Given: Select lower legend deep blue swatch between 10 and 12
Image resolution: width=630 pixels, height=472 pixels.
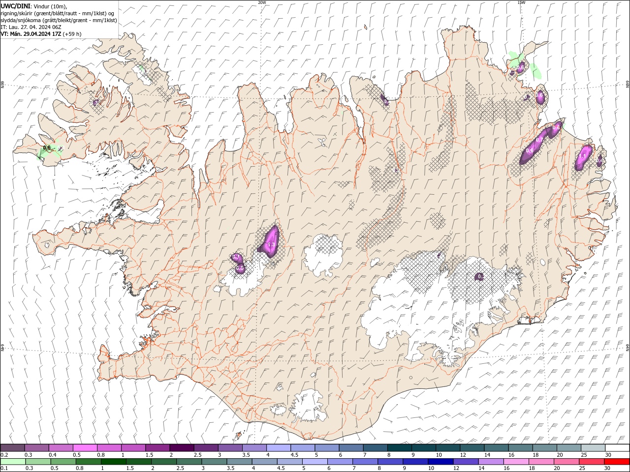Looking at the screenshot, I should point(441,462).
